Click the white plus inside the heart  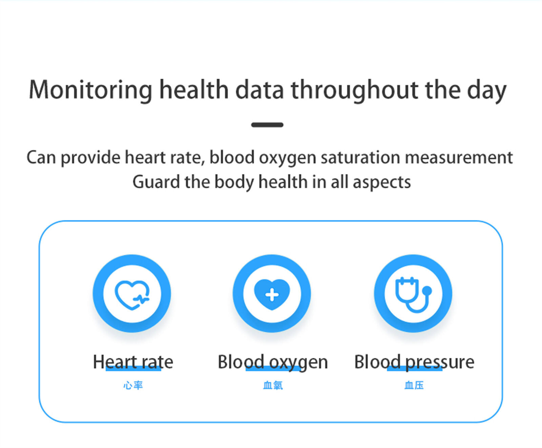point(272,295)
